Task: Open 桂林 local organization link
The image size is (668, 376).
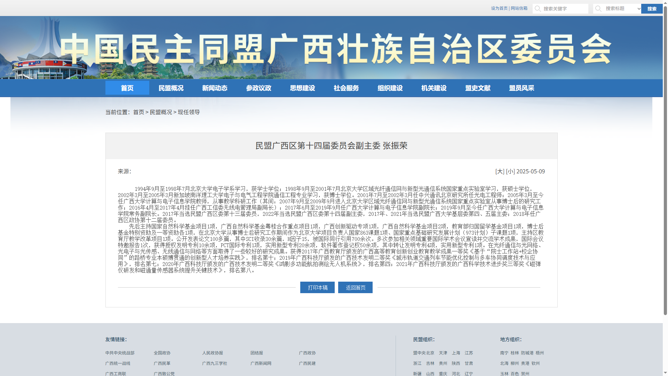Action: 515,353
